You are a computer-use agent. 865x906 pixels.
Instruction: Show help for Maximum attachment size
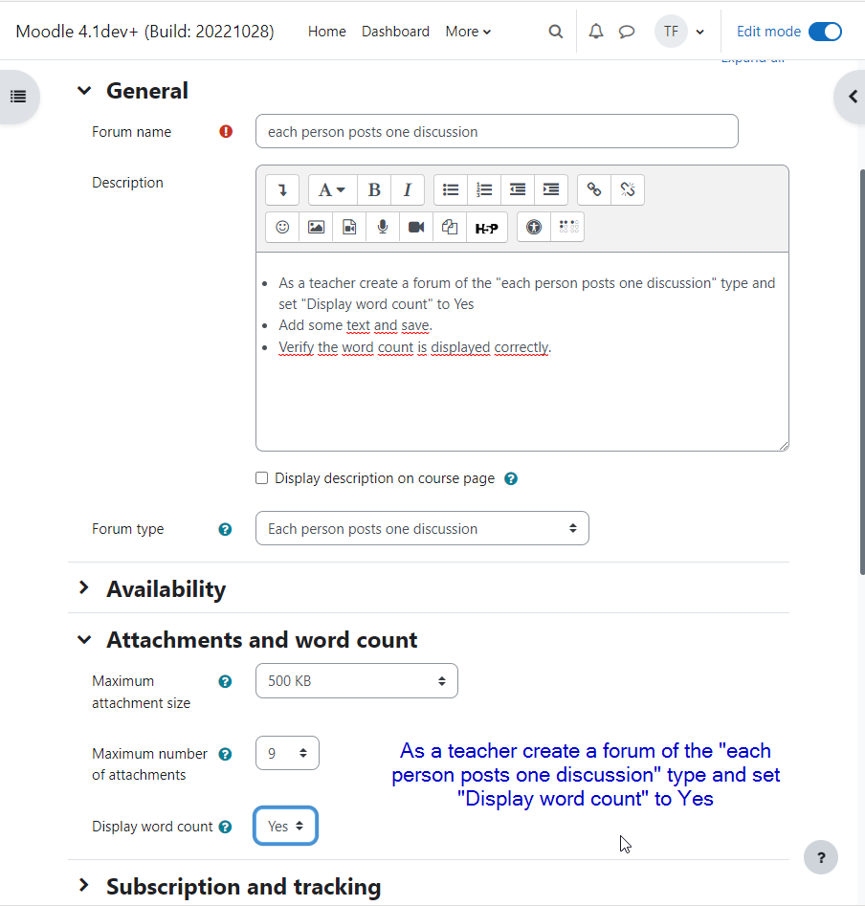pyautogui.click(x=225, y=682)
